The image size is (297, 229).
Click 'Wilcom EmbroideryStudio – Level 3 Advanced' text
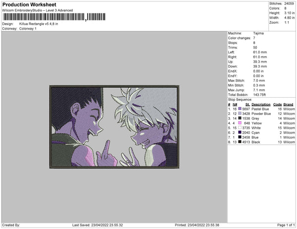point(38,10)
